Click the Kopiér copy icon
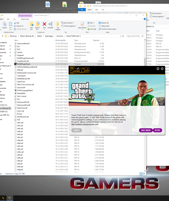Image resolution: width=169 pixels, height=201 pixels. 5,24
